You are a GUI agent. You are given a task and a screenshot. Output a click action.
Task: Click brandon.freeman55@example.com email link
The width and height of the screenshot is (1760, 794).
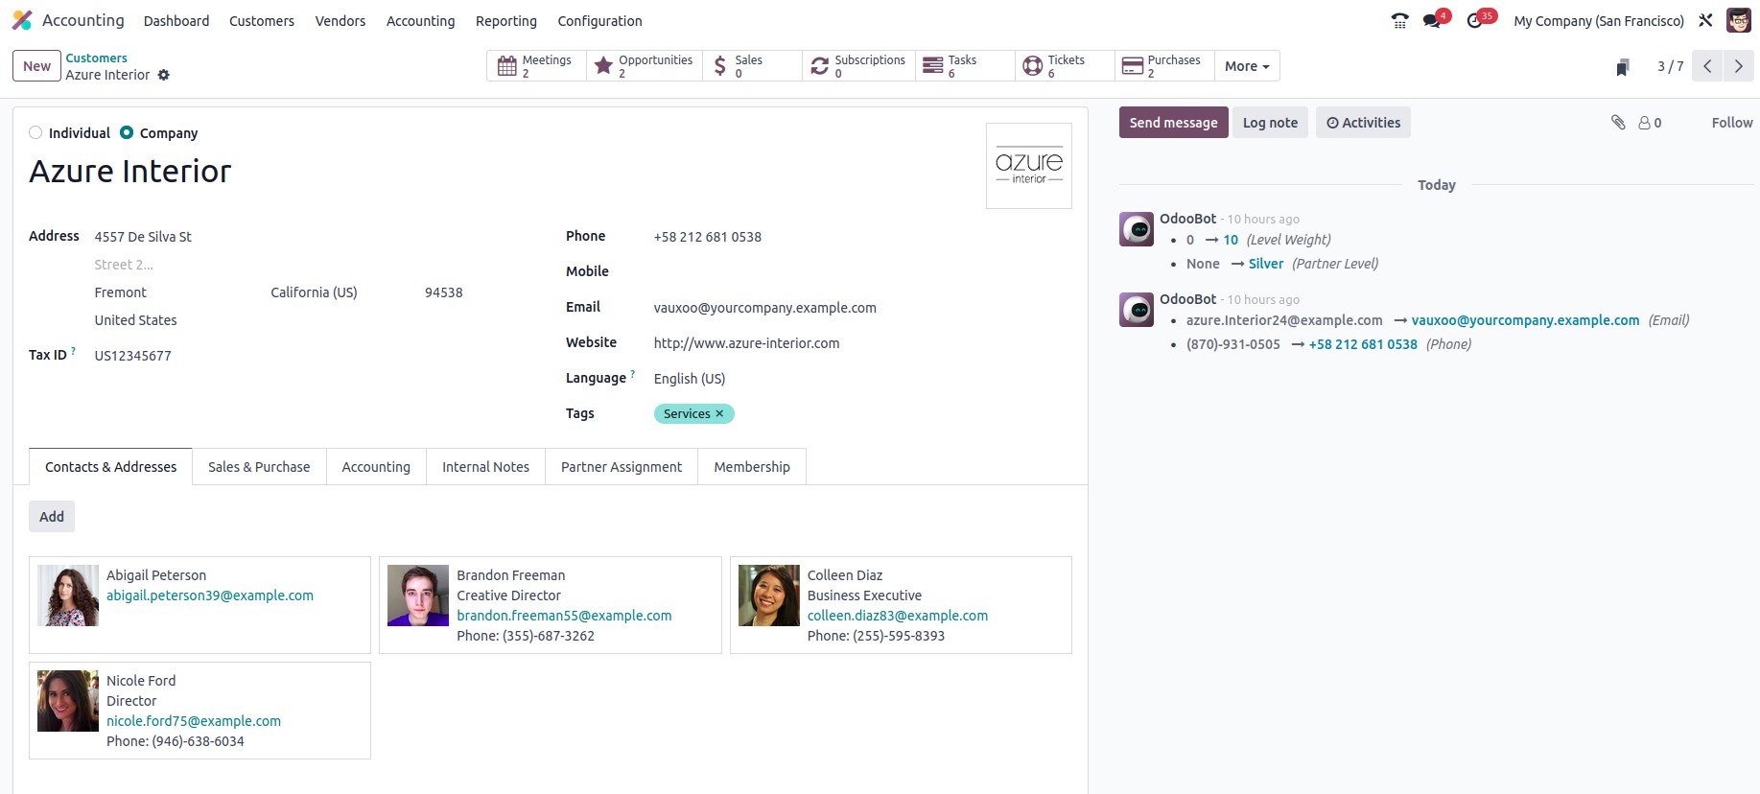(564, 616)
